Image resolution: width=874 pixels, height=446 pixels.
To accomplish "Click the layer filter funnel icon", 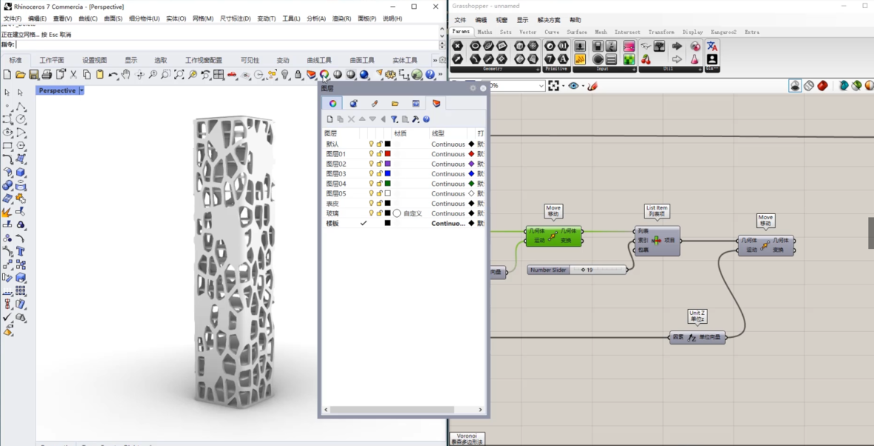I will coord(394,119).
